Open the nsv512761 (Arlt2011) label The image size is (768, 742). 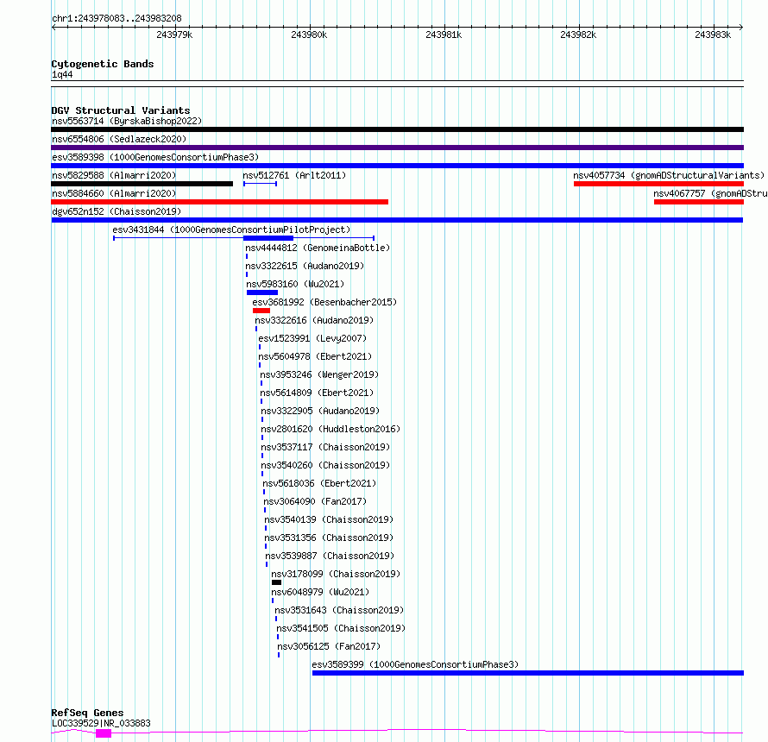294,175
